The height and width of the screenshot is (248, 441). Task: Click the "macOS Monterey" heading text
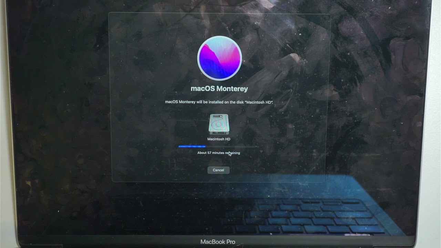[x=219, y=89]
